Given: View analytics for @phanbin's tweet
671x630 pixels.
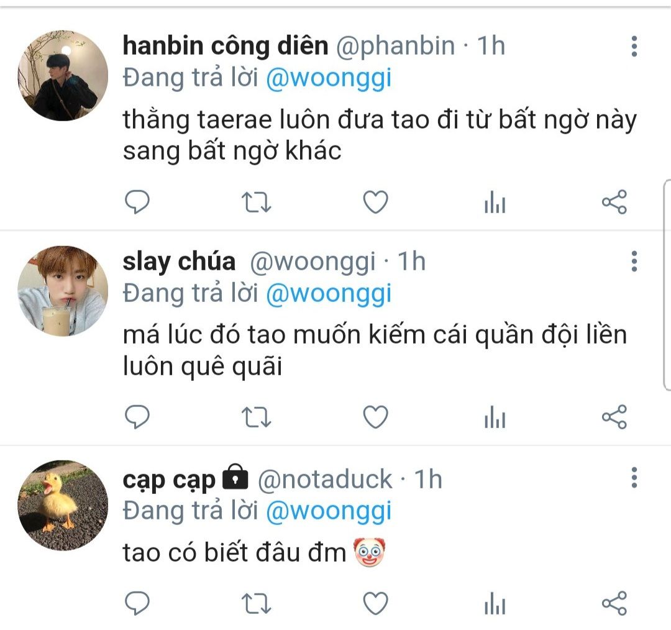Looking at the screenshot, I should (495, 202).
